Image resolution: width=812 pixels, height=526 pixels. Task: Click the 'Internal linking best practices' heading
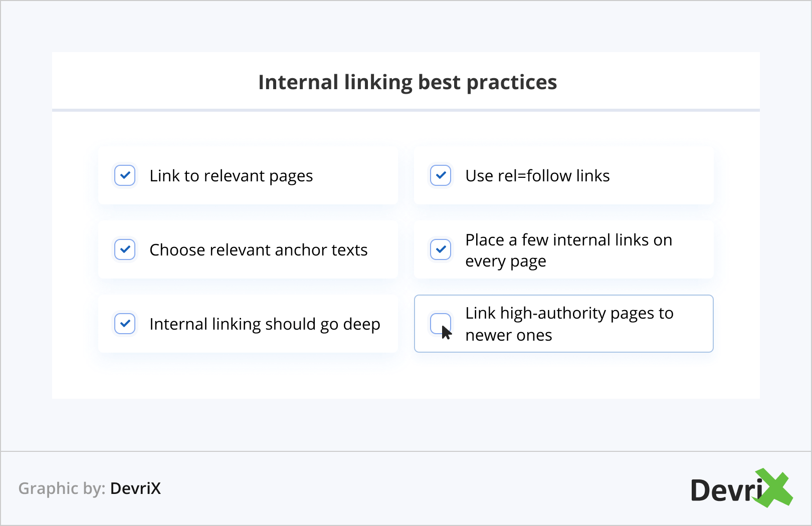(x=407, y=82)
